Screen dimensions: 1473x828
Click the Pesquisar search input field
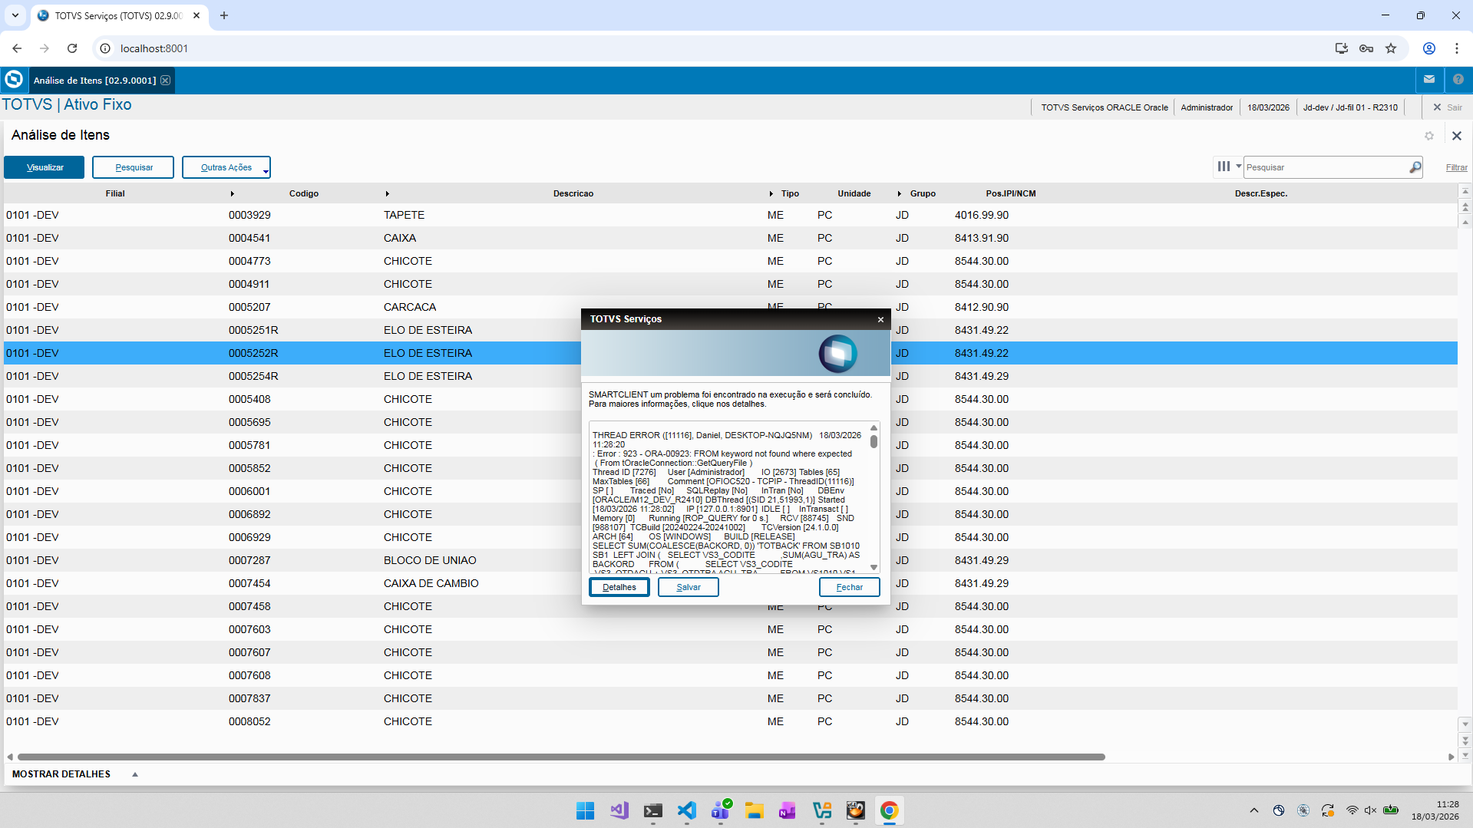1326,167
